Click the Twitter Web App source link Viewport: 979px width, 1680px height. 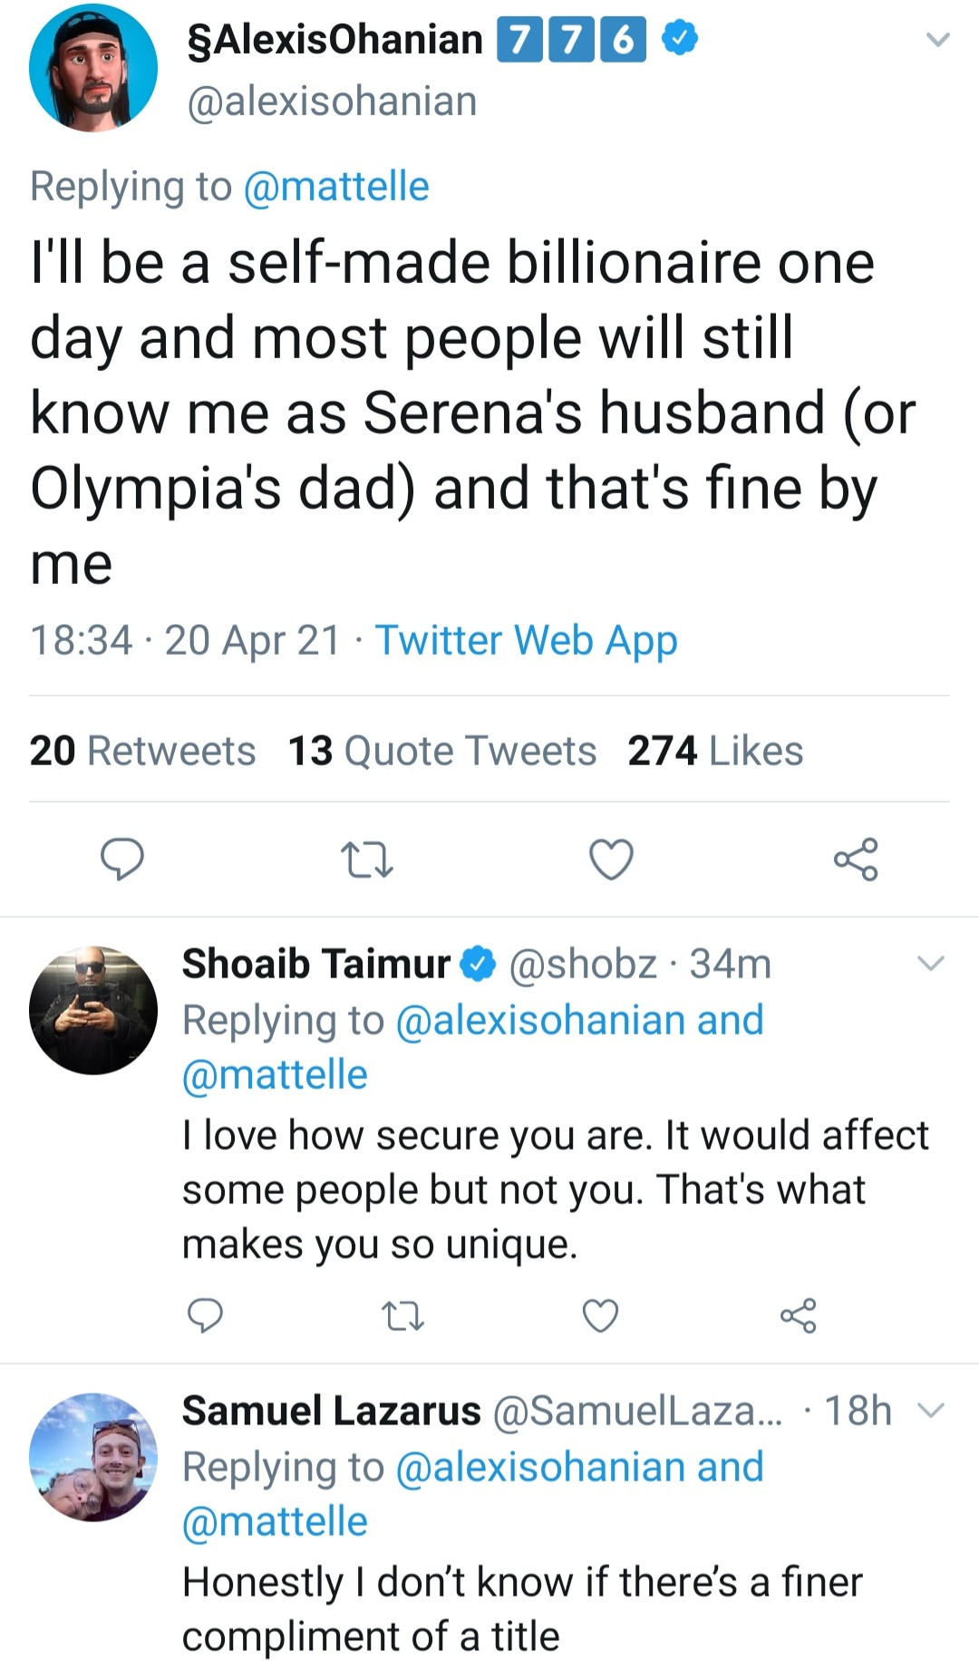click(526, 640)
